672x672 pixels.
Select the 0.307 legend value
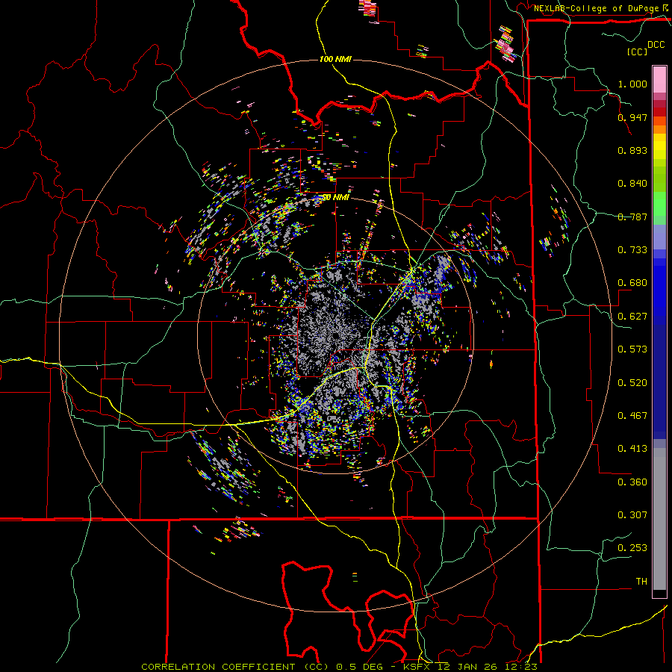(x=632, y=515)
